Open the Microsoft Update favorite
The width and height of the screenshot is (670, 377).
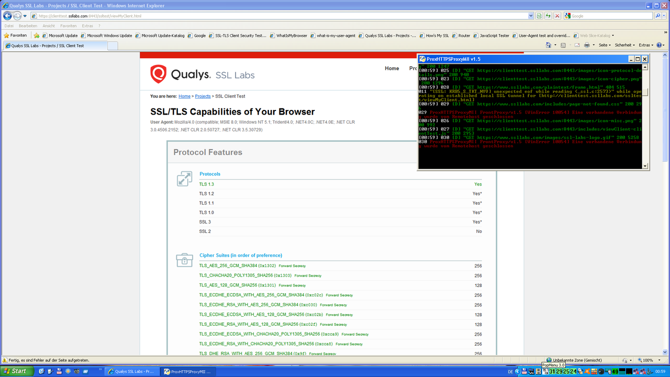[x=60, y=36]
